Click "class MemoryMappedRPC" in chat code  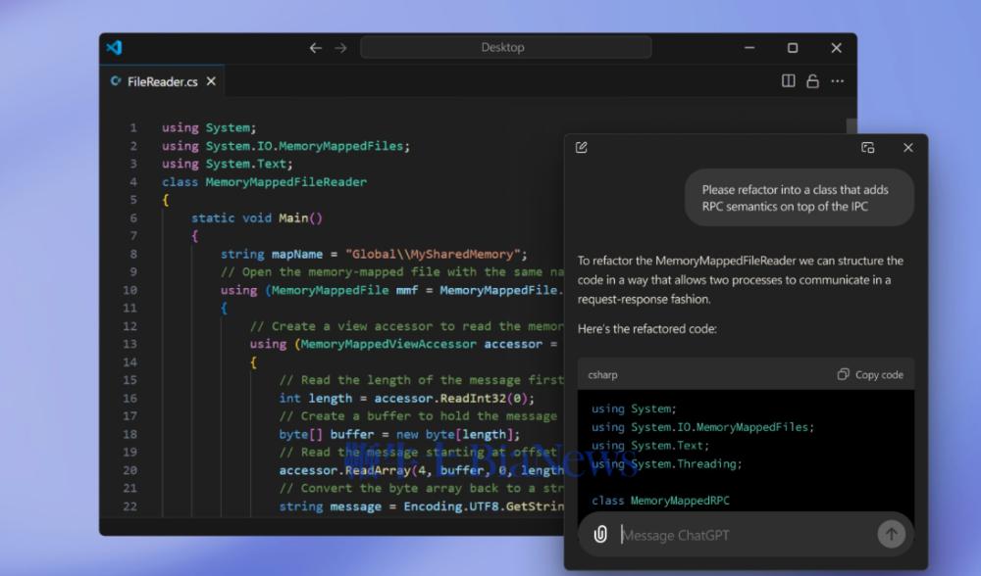[x=660, y=501]
